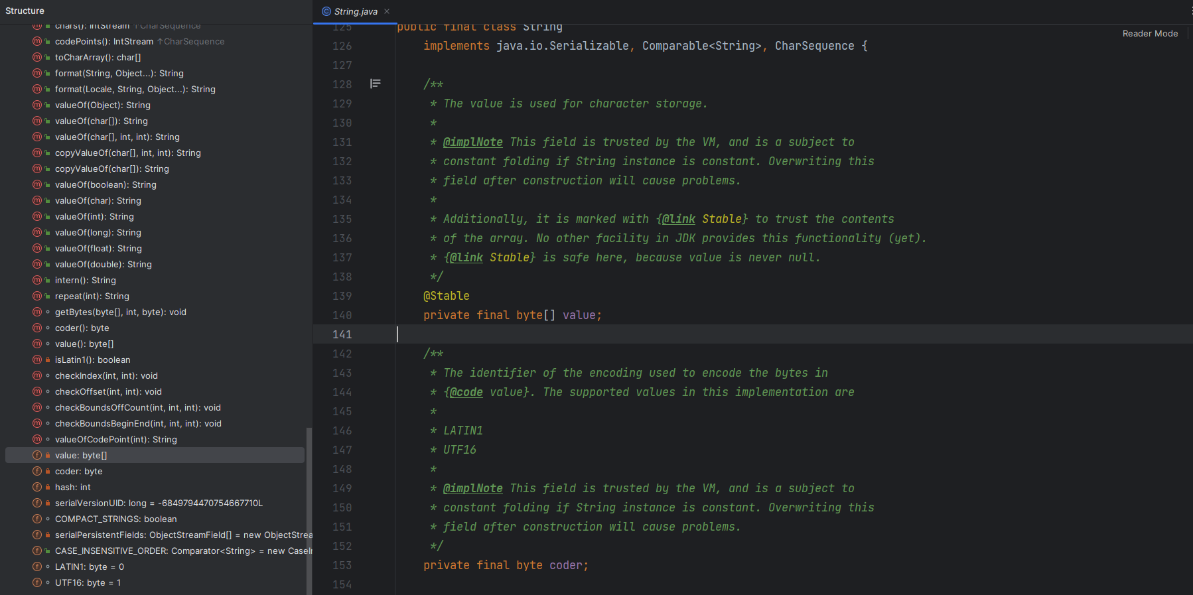
Task: Click method icon beside valueOf(long)
Action: (37, 232)
